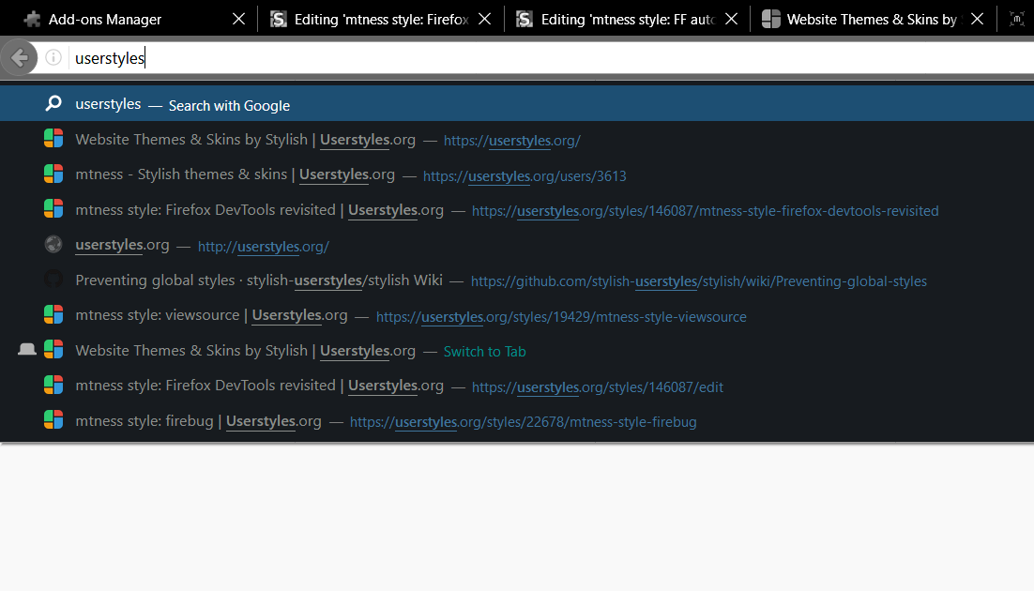Close the Editing 'mtness style: Firefox' tab
Image resolution: width=1034 pixels, height=591 pixels.
(485, 19)
